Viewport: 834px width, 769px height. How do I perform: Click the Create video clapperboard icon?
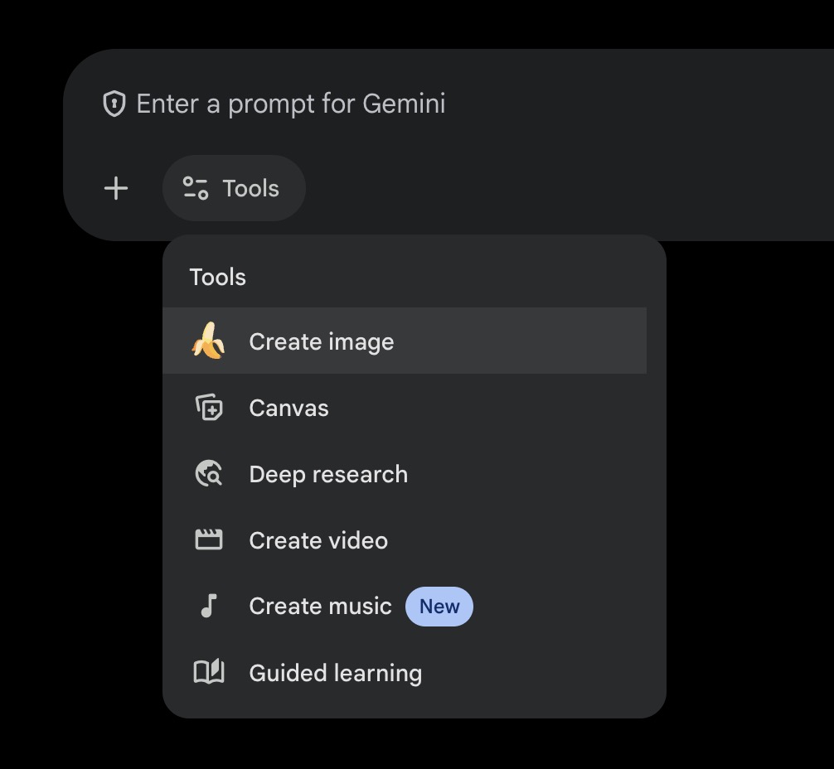click(209, 540)
